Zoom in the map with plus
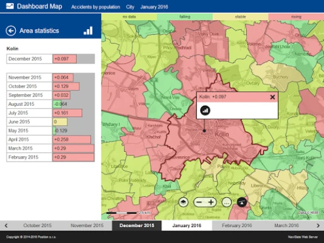Viewport: 324px width, 243px height. pyautogui.click(x=211, y=202)
